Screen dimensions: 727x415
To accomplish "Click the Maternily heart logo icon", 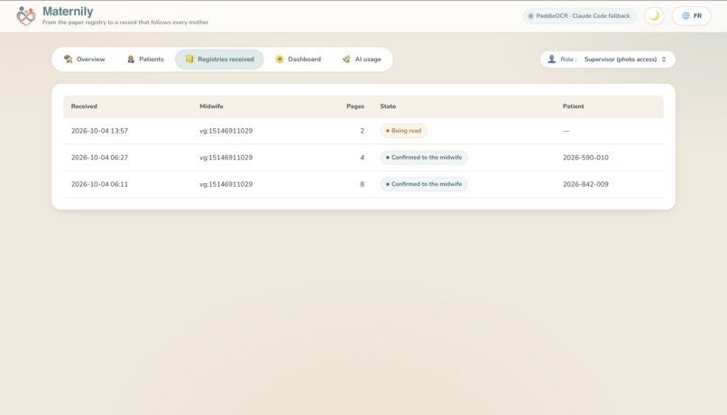I will [26, 15].
